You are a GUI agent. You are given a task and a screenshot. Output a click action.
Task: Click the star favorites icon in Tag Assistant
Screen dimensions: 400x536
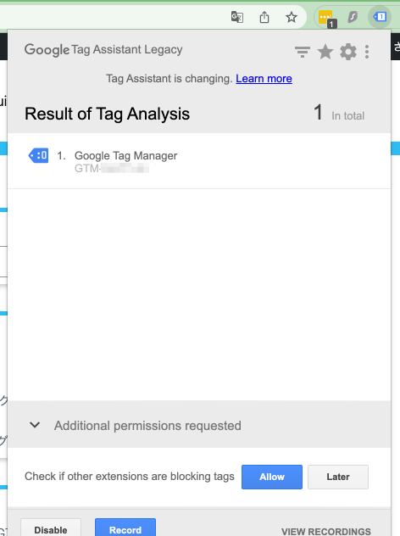point(325,52)
